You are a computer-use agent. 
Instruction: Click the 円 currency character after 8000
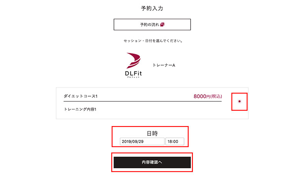208,97
